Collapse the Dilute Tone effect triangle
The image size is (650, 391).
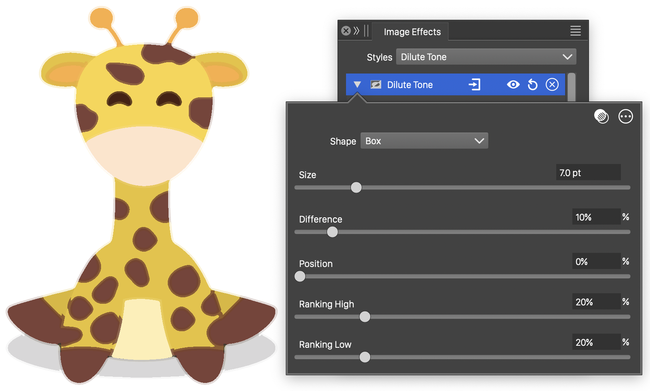tap(357, 85)
